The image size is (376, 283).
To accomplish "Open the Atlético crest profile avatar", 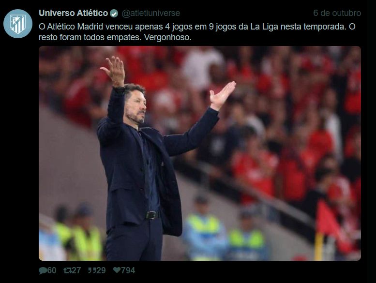I will [x=18, y=24].
